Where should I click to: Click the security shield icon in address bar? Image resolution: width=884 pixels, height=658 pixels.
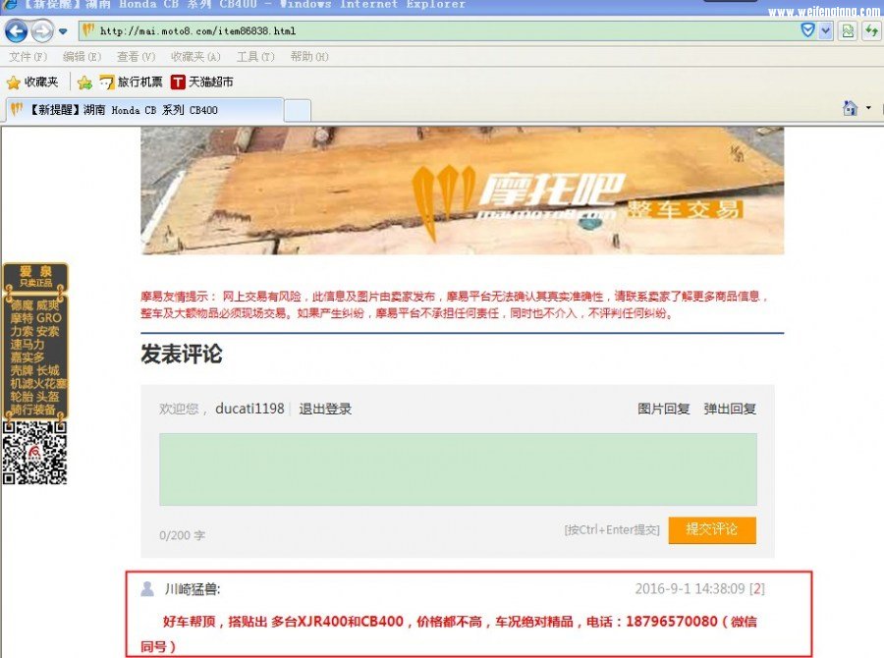pos(807,30)
